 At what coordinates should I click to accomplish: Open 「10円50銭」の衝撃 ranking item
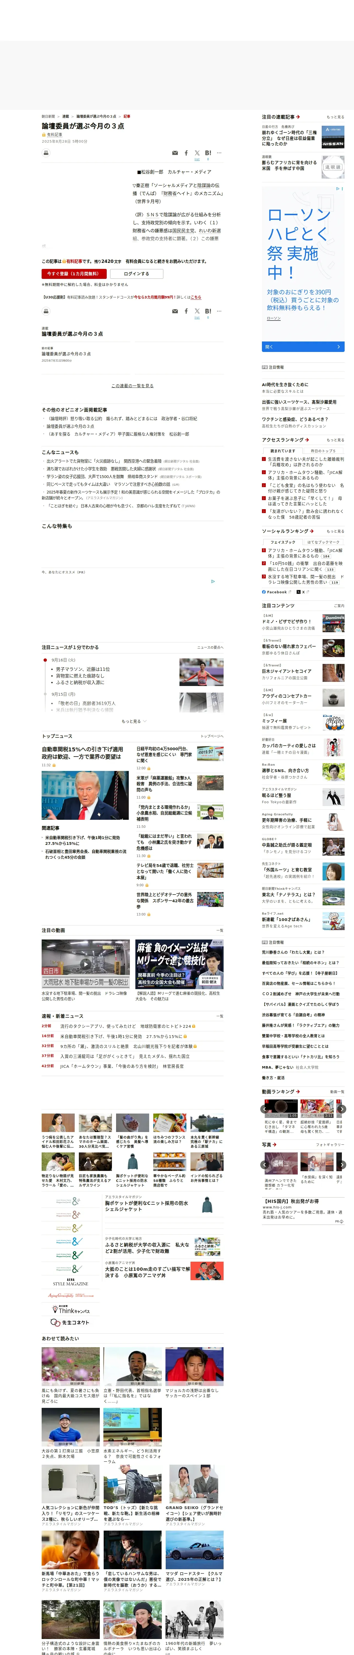pyautogui.click(x=305, y=566)
